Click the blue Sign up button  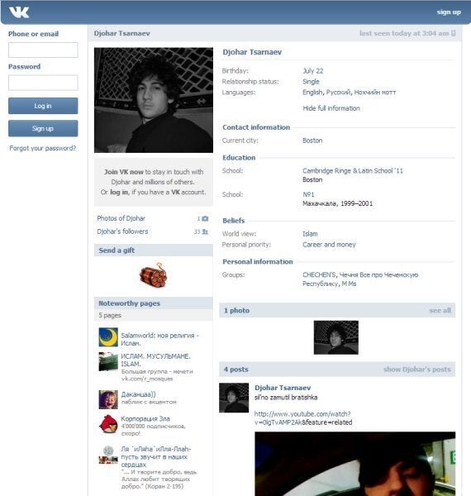coord(43,128)
